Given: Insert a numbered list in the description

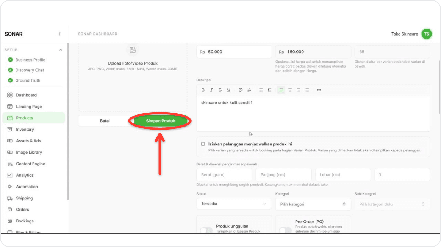Looking at the screenshot, I should [x=269, y=90].
